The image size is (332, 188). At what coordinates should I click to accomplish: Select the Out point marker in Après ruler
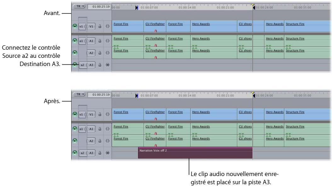[x=254, y=96]
